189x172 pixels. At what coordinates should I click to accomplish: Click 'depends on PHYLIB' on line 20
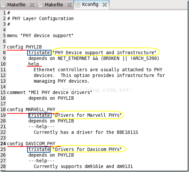pos(51,121)
